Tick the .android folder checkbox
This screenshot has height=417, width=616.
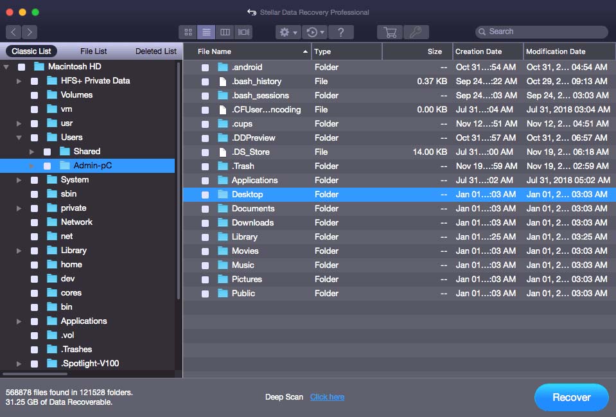point(205,67)
